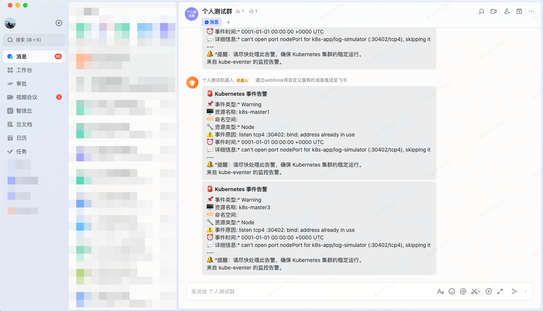Open 工作台 in the left sidebar
Screen dimensions: 543x311
[x=24, y=70]
